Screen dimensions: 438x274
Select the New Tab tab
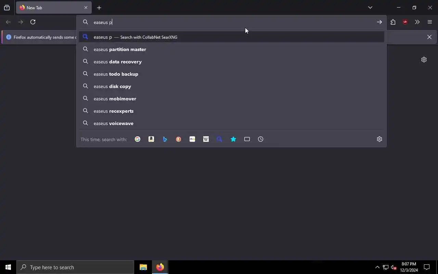tap(54, 8)
